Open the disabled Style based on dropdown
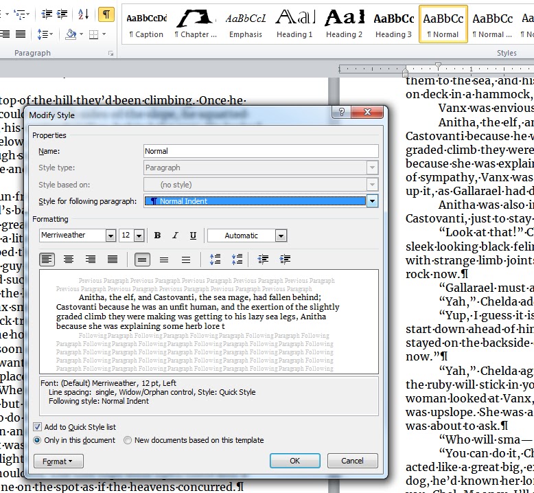Viewport: 534px width, 493px height. click(x=372, y=185)
